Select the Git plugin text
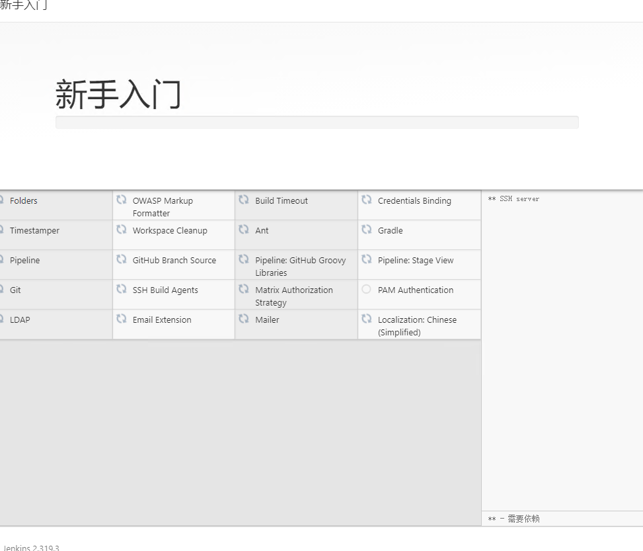Viewport: 643px width, 551px height. tap(15, 290)
